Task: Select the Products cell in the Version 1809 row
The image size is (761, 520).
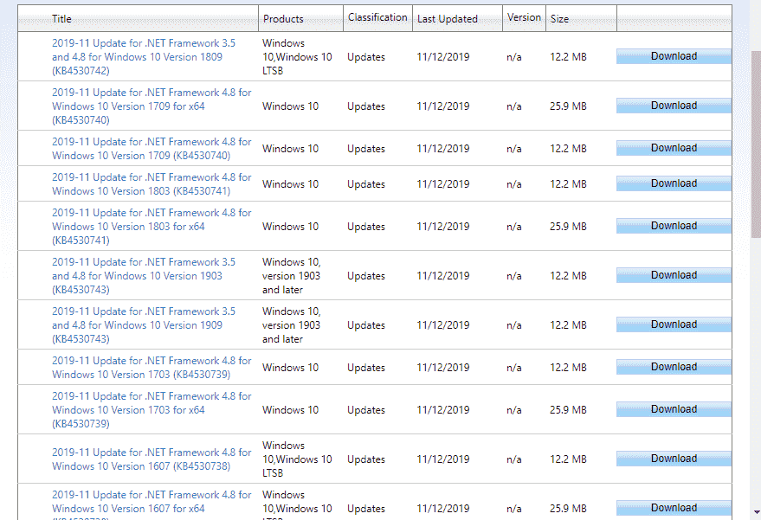Action: [297, 57]
